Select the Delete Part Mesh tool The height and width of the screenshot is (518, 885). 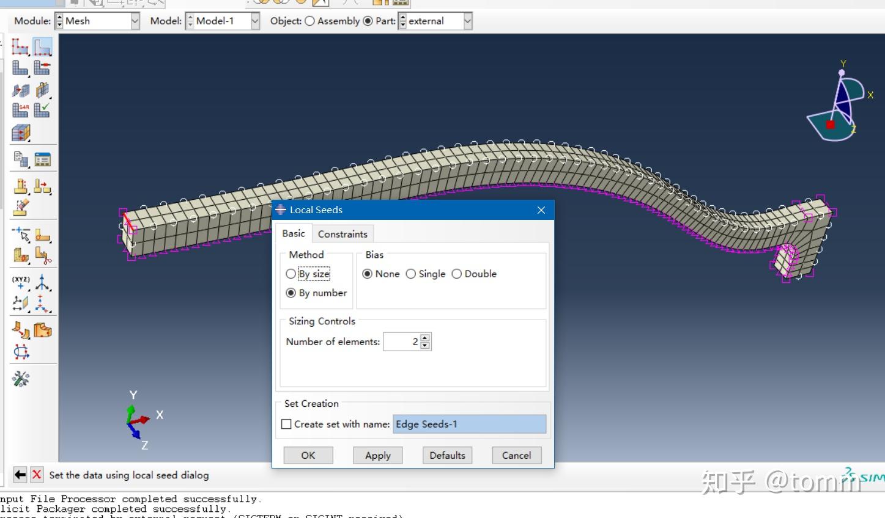coord(42,68)
